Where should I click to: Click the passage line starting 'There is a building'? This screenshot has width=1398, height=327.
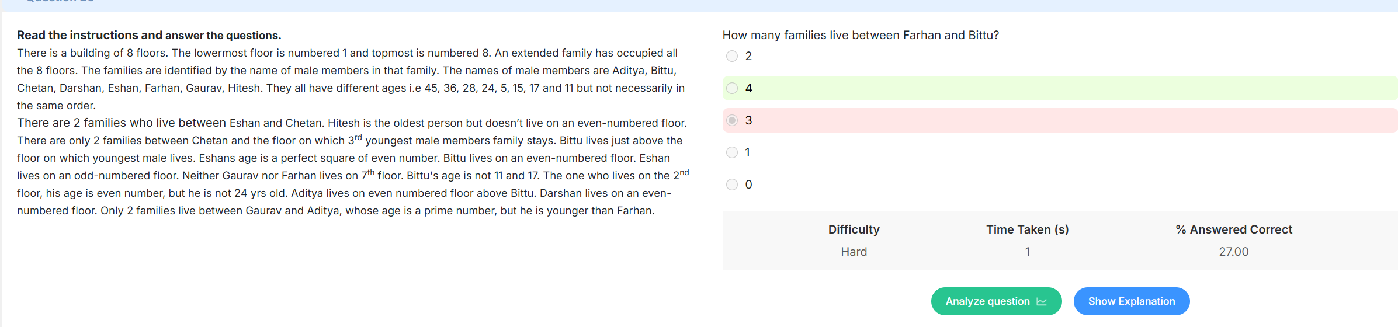347,53
